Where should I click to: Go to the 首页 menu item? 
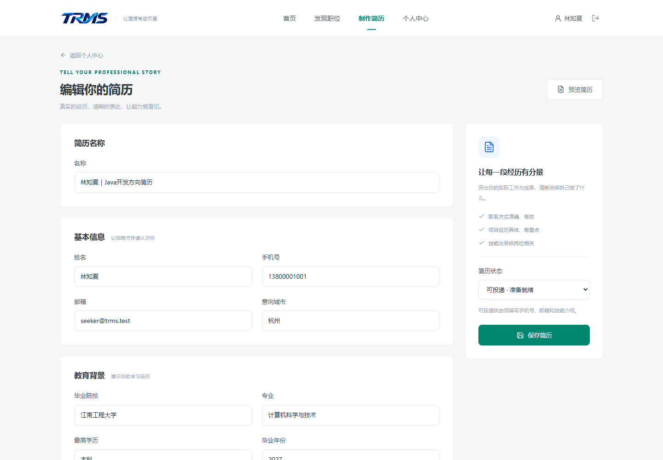(x=290, y=18)
